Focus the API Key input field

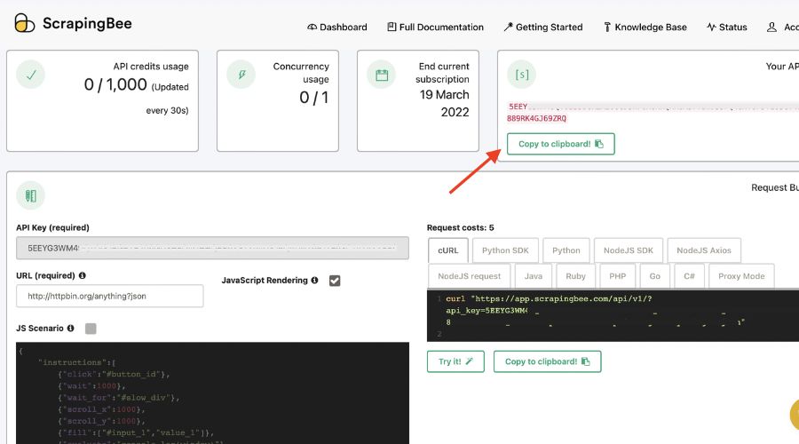pos(212,249)
